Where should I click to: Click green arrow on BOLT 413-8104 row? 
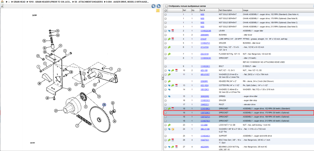tap(169, 47)
